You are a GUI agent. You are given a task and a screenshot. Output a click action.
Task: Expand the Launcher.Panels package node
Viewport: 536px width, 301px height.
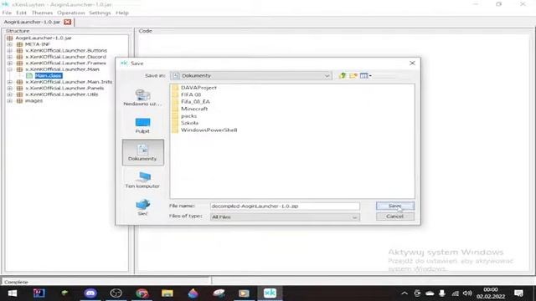tap(9, 88)
